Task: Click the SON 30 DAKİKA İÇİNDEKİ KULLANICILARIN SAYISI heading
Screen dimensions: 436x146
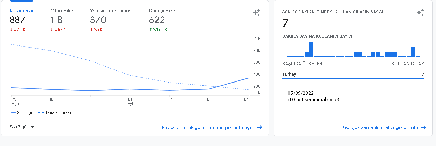Action: click(333, 12)
